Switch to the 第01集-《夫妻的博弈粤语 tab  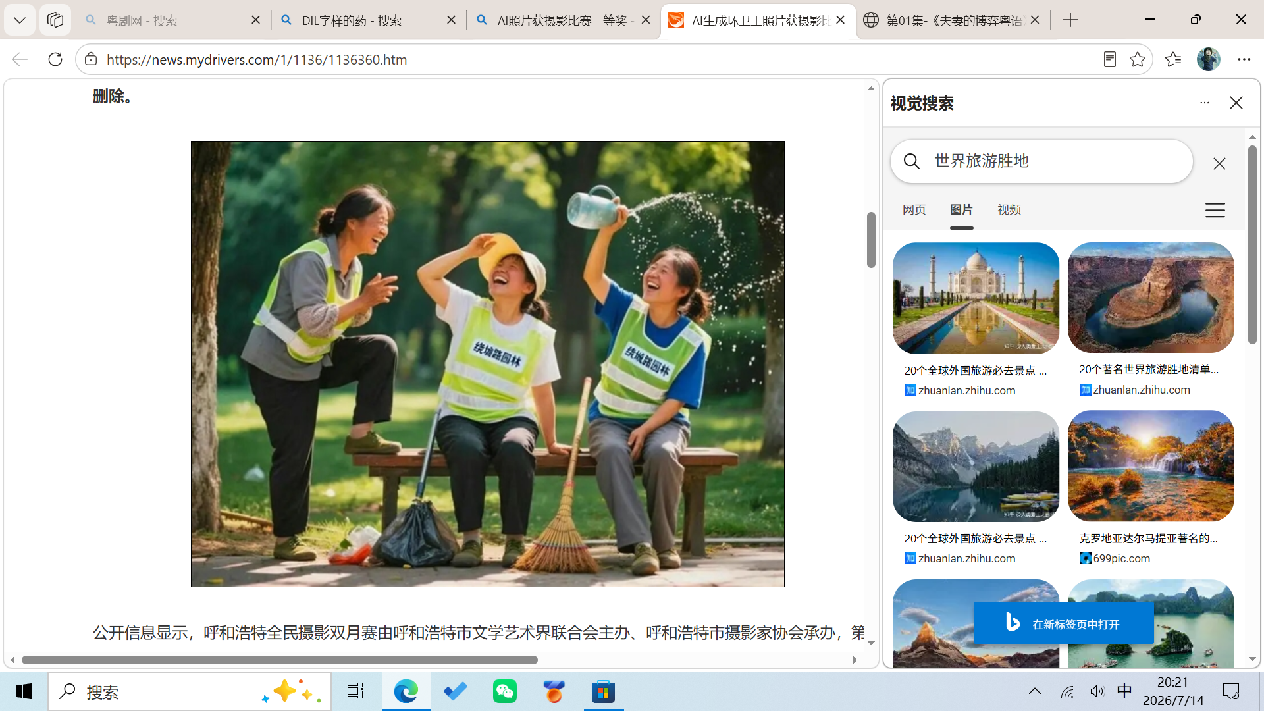coord(953,20)
